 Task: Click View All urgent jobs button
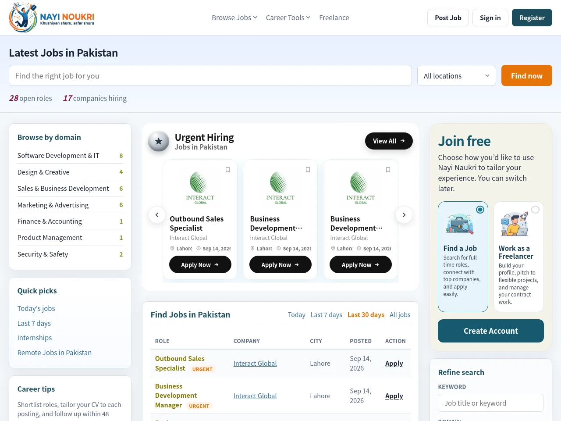click(x=389, y=141)
